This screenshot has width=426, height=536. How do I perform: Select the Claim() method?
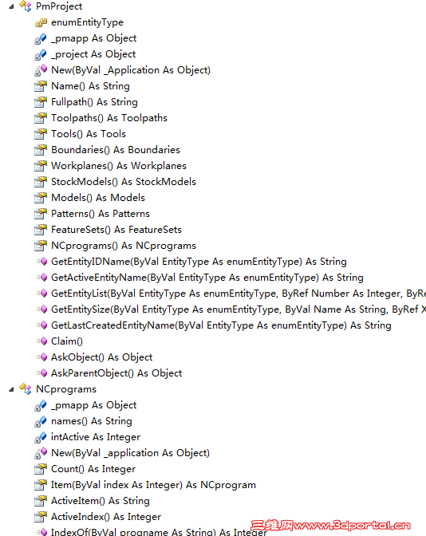67,341
